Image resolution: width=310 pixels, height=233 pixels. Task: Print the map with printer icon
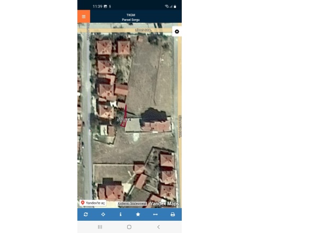click(173, 214)
